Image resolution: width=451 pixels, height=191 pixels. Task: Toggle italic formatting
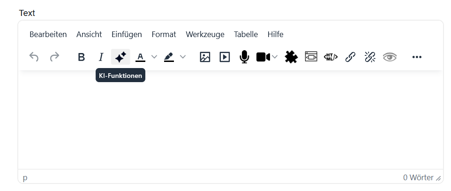[x=100, y=57]
